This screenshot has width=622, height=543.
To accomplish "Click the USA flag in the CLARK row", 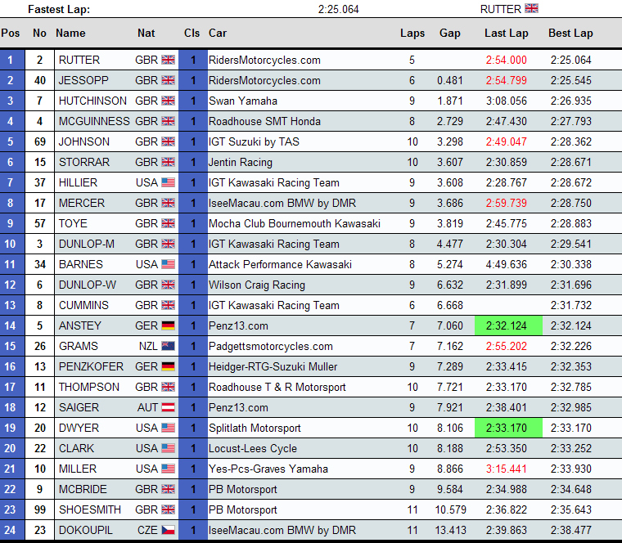I will (x=169, y=448).
